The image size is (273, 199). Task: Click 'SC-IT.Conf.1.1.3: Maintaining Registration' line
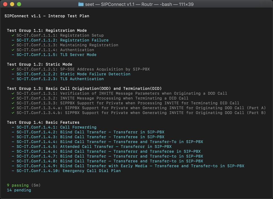[x=67, y=45]
